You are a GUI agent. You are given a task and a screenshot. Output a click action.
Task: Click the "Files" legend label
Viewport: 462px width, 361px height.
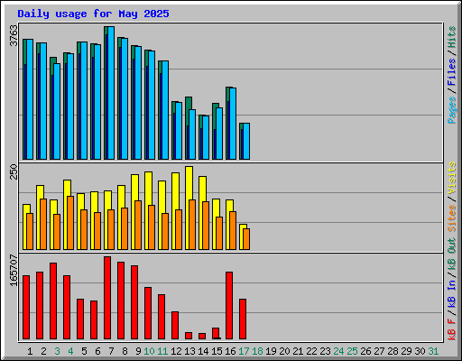(451, 72)
